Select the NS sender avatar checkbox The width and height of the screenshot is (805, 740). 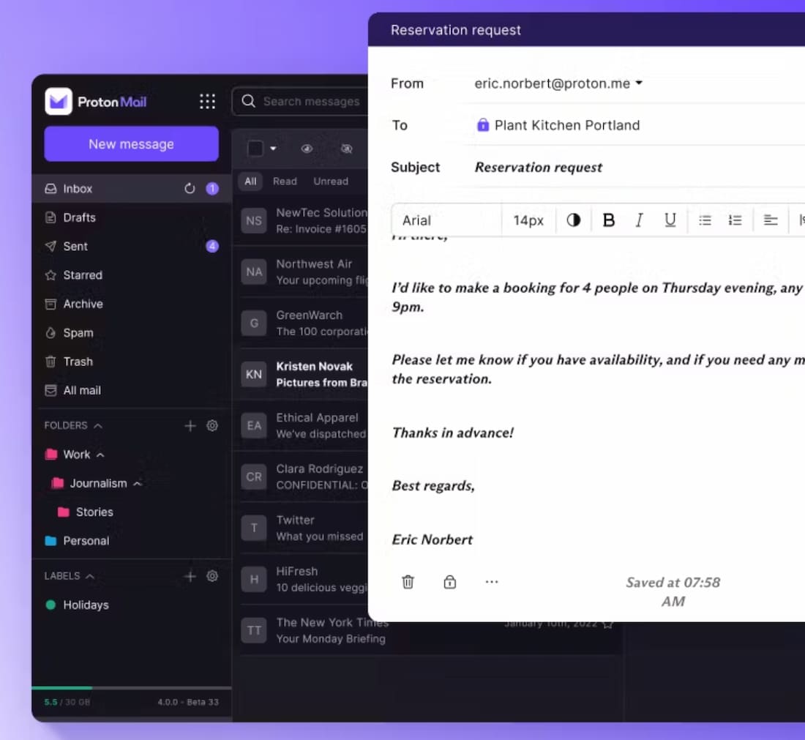click(254, 221)
